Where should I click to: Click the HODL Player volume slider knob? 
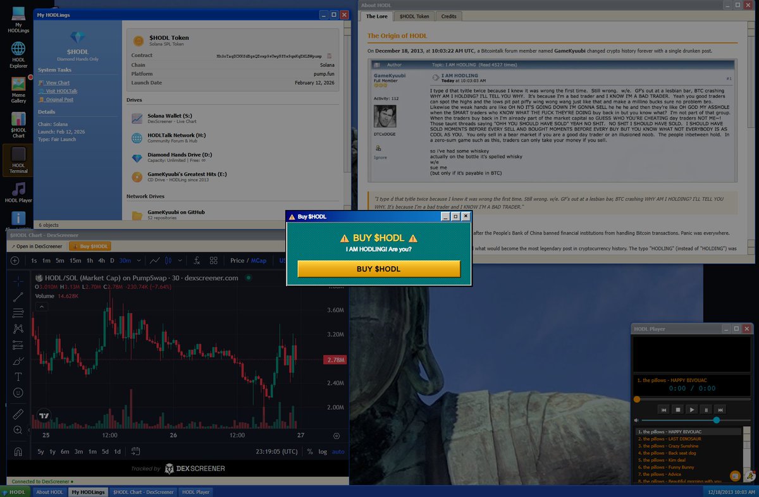pos(717,420)
